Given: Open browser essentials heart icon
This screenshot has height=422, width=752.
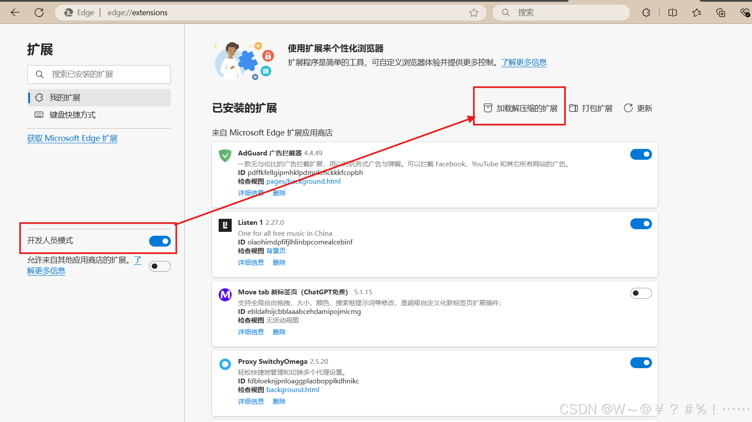Looking at the screenshot, I should [745, 13].
